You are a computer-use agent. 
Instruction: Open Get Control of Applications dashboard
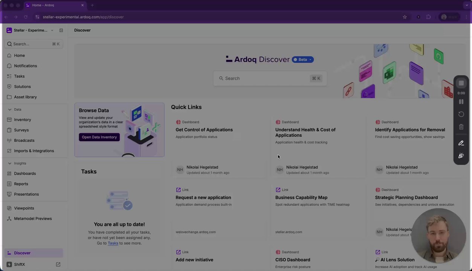204,130
